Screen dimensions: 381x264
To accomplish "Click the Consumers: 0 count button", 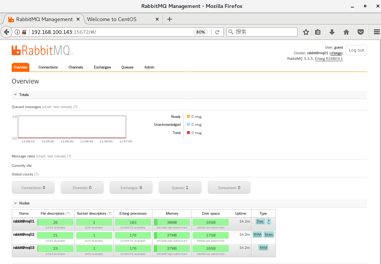I will pos(229,188).
